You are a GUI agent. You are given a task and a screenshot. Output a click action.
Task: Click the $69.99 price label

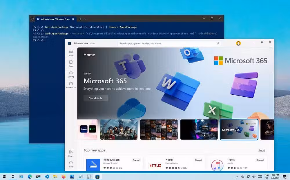(87, 74)
